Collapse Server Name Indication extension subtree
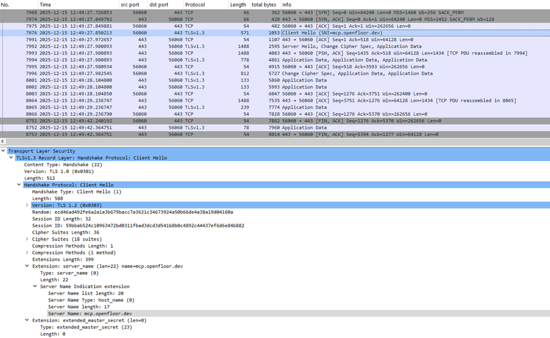Screen dimensions: 550x338 35,286
